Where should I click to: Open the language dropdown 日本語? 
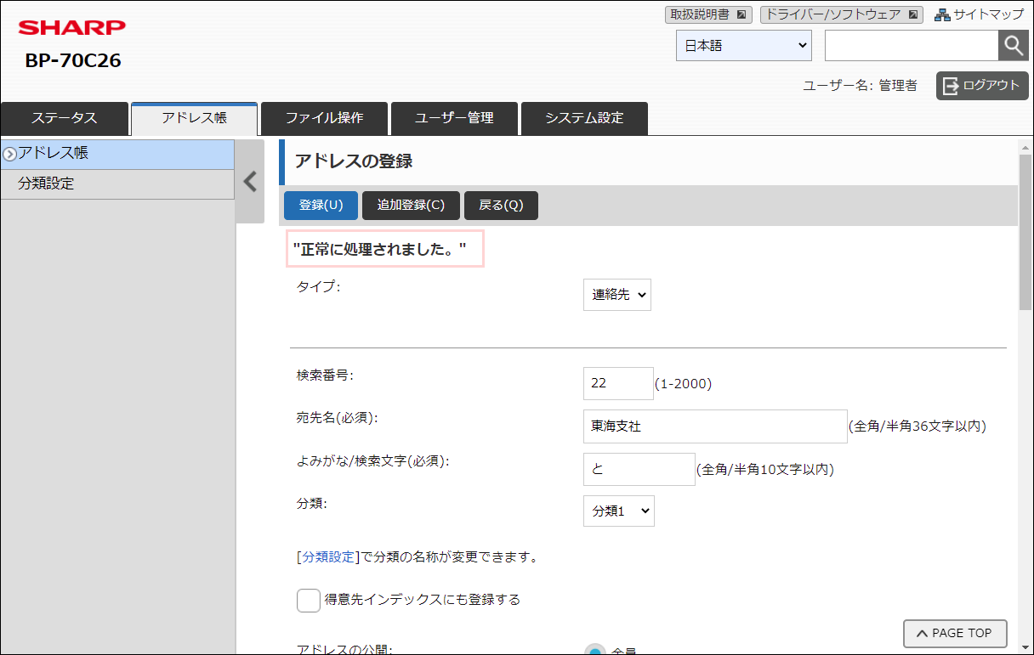click(744, 46)
